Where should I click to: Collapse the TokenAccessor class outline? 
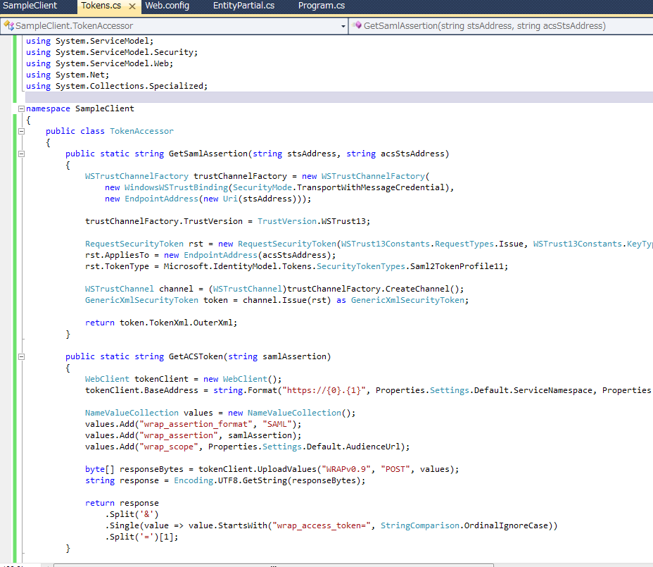(x=21, y=131)
